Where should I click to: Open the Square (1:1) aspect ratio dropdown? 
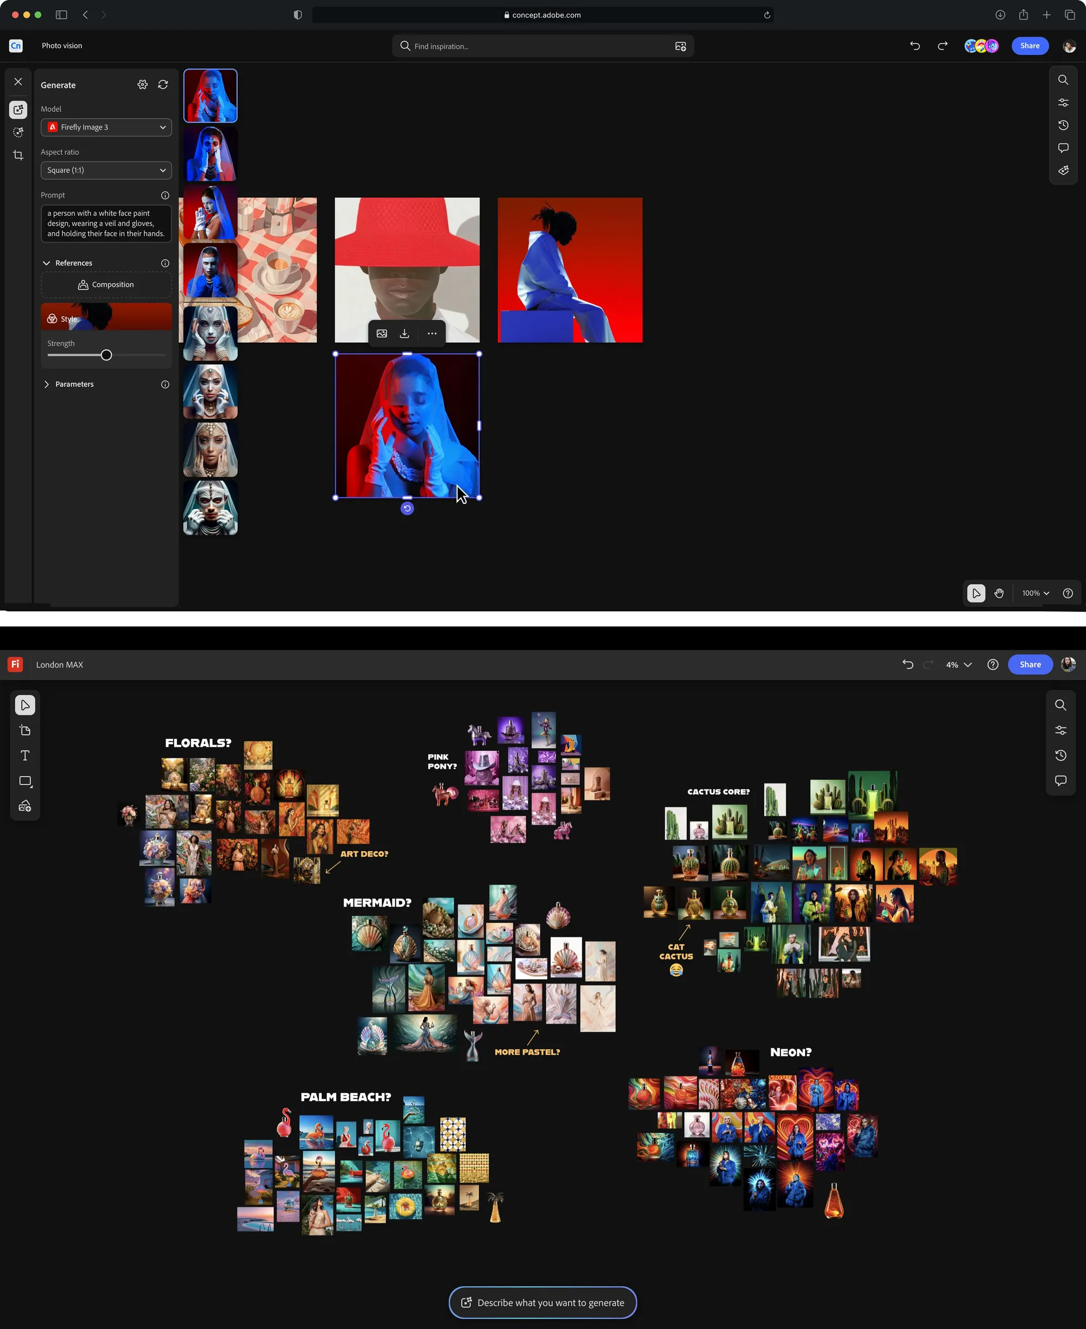point(106,170)
